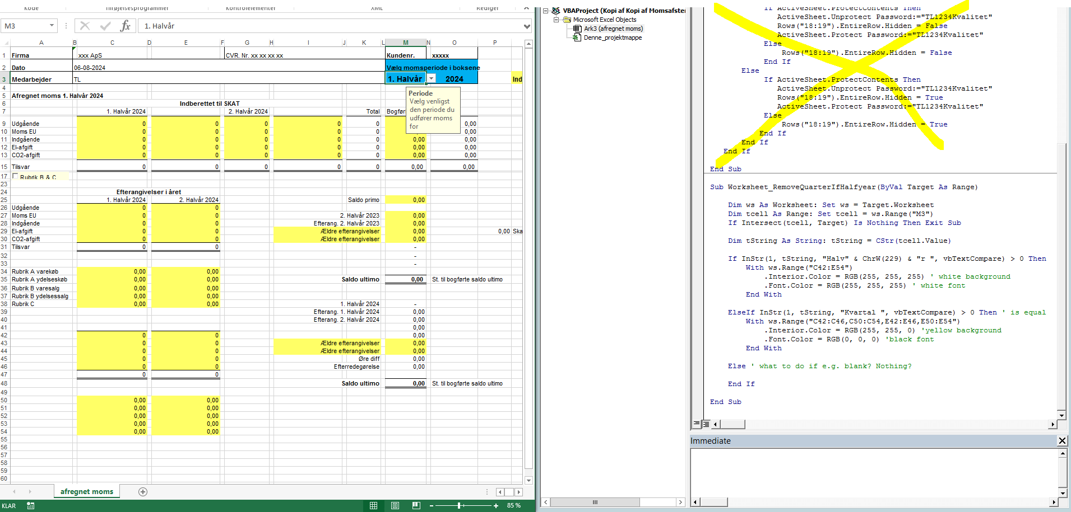Click Microsoft Excel Objects folder icon

pyautogui.click(x=567, y=20)
